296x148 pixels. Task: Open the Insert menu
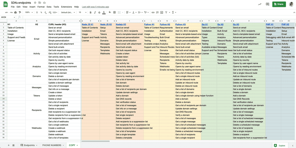[x=32, y=7]
